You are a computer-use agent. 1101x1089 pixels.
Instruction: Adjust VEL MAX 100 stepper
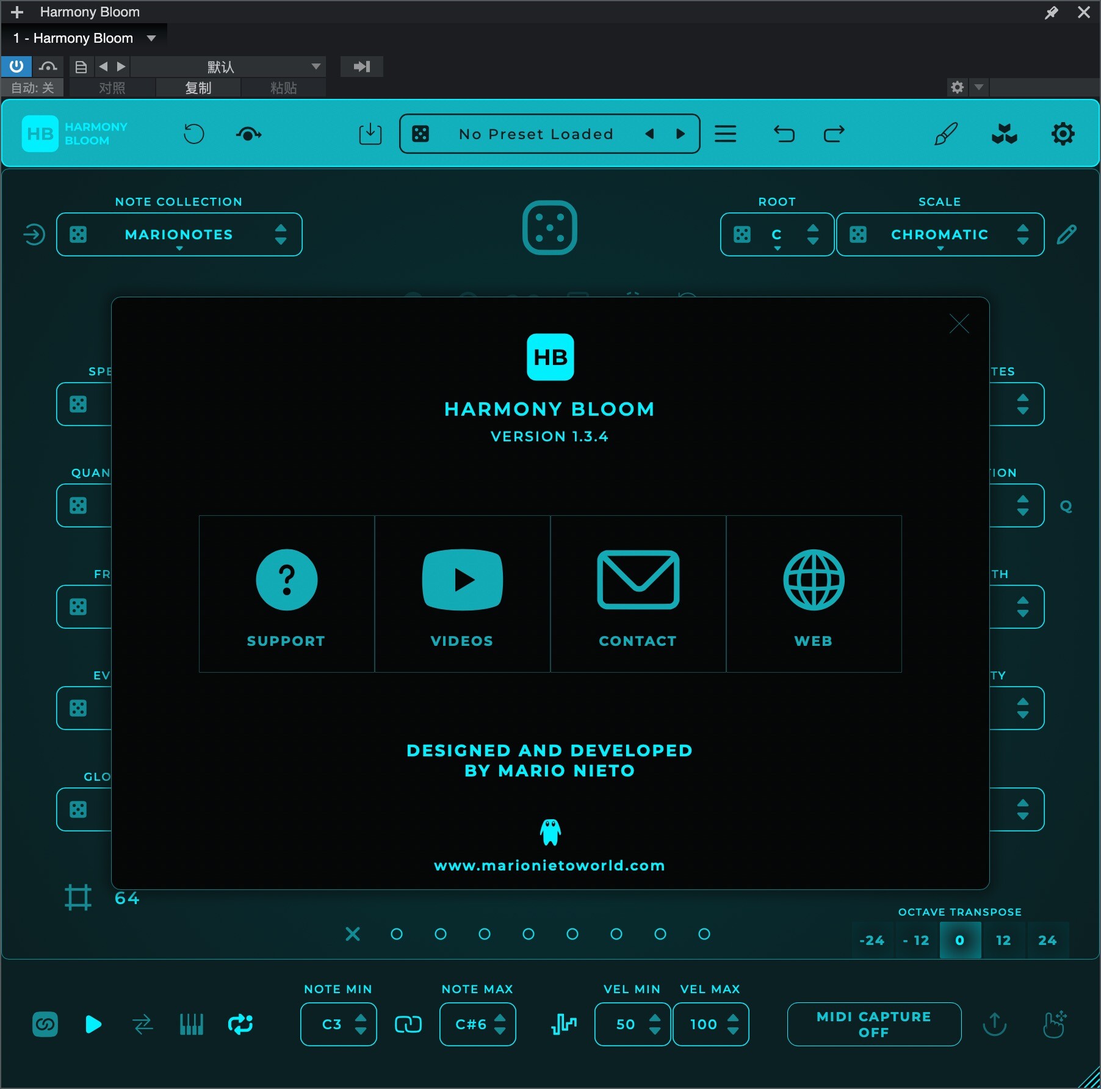[733, 1024]
